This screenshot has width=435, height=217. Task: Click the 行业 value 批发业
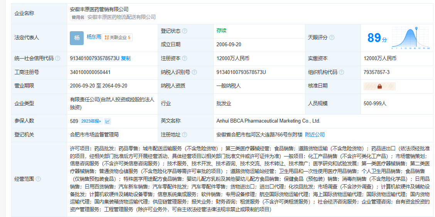click(224, 104)
